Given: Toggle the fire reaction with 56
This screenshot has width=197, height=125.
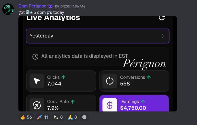Looking at the screenshot, I should pyautogui.click(x=26, y=117).
